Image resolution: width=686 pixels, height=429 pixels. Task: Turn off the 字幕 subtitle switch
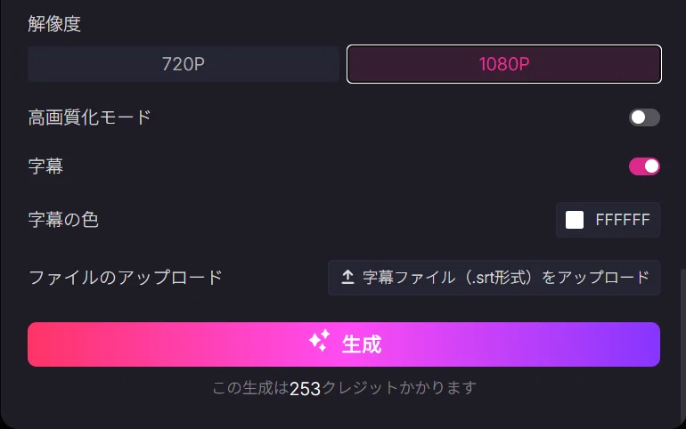(x=644, y=166)
